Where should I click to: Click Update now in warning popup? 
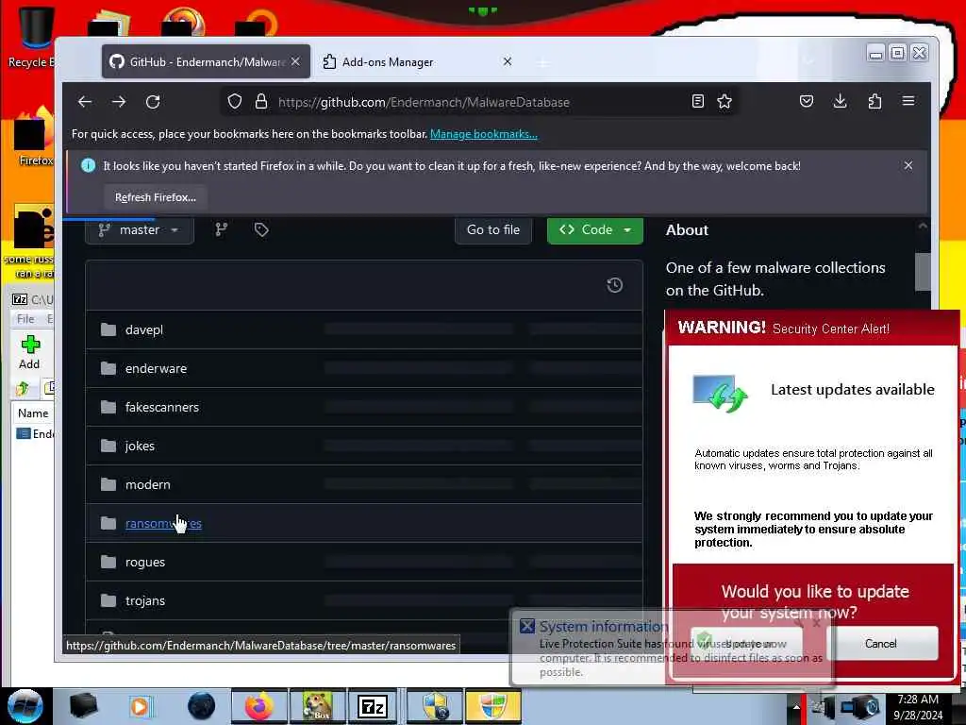[x=747, y=643]
